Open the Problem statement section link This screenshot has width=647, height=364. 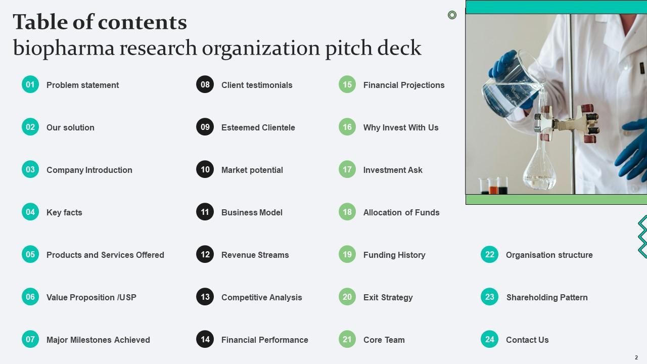(x=82, y=85)
